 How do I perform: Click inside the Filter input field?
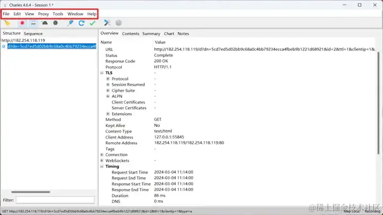tap(55, 200)
